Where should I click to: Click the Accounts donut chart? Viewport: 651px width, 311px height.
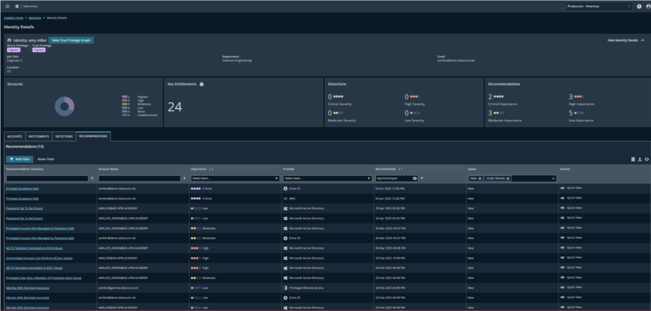pyautogui.click(x=65, y=106)
